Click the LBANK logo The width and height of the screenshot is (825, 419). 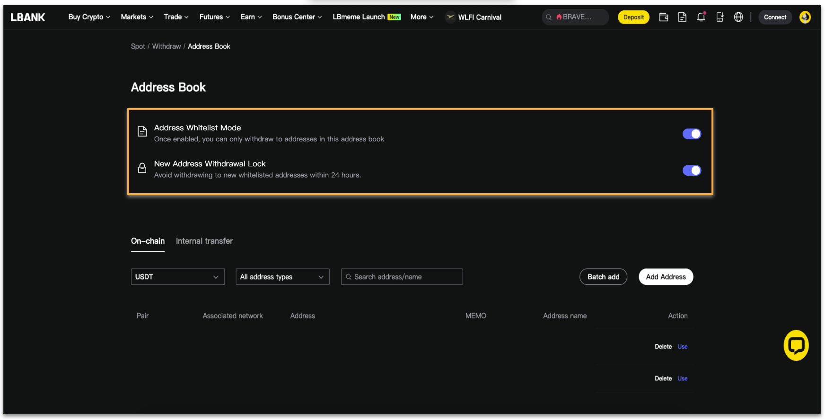point(28,17)
